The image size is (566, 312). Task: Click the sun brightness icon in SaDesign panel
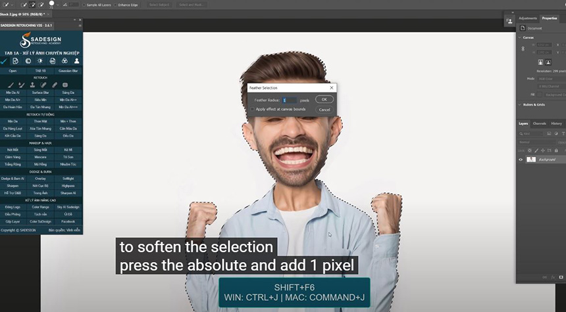(41, 61)
